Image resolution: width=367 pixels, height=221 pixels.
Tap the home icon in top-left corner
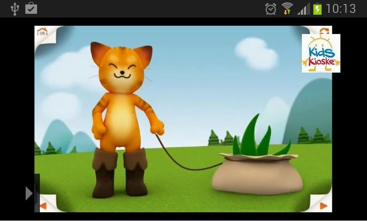pos(42,32)
